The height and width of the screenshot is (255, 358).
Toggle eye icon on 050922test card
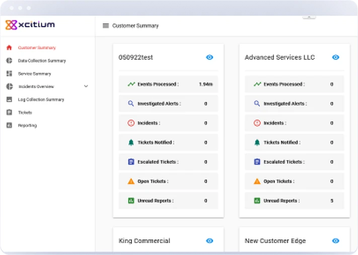click(x=209, y=57)
